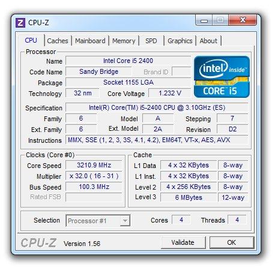Image resolution: width=275 pixels, height=267 pixels.
Task: Show the Graphics tab
Action: [x=180, y=41]
